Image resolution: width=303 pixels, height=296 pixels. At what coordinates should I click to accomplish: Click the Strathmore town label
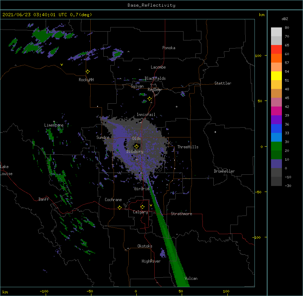tap(181, 214)
